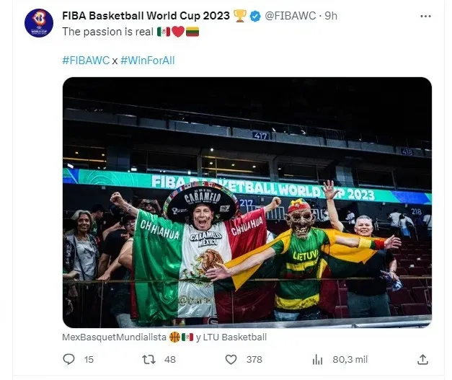Screen dimensions: 452x380
Task: Open the view analytics bar chart icon
Action: coord(317,360)
